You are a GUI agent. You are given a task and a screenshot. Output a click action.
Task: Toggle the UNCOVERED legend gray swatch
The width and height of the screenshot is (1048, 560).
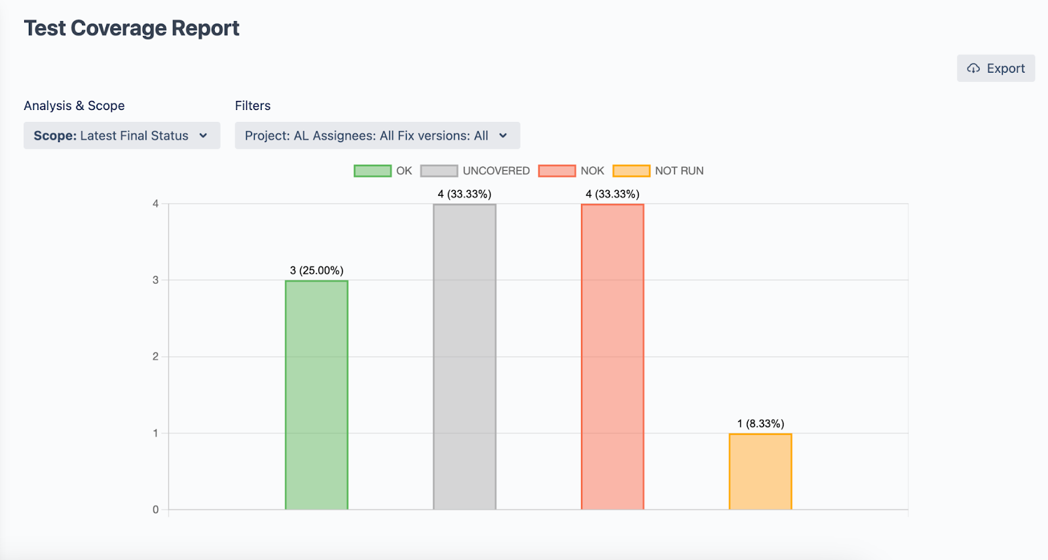coord(439,171)
